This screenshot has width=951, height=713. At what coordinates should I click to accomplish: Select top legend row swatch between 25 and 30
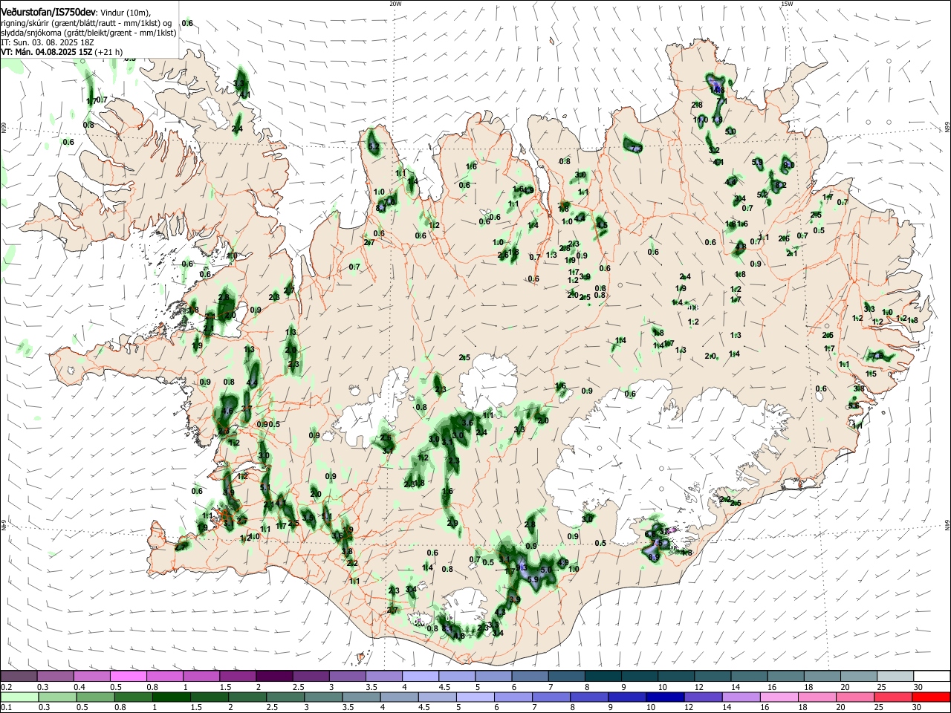(x=896, y=676)
